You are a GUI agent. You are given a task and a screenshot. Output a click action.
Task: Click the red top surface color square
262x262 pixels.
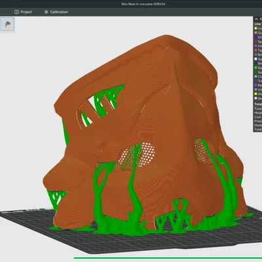(x=255, y=50)
